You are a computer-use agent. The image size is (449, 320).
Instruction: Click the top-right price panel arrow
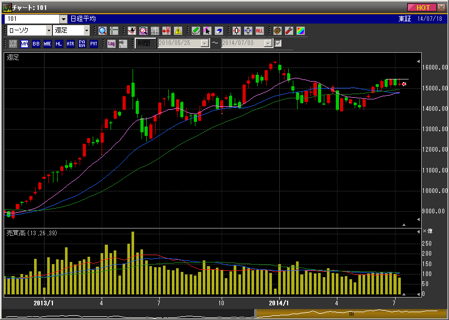(x=419, y=61)
